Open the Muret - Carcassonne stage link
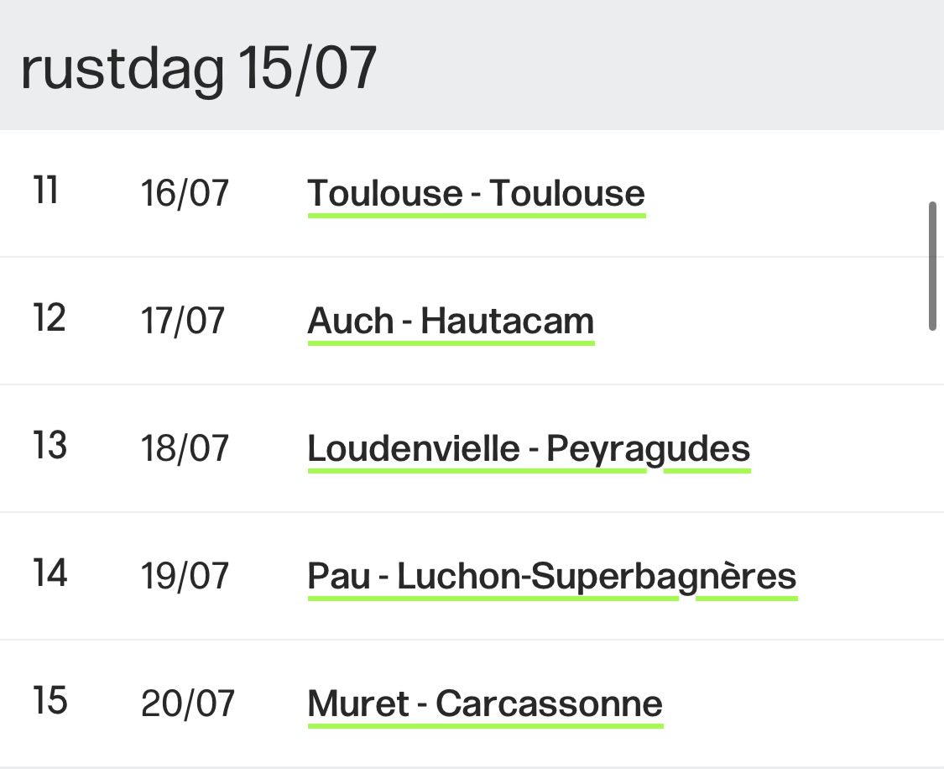The width and height of the screenshot is (944, 769). (x=485, y=704)
